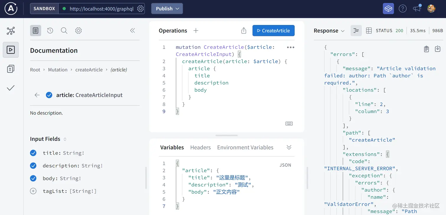Open the operation history clock icon

(50, 31)
